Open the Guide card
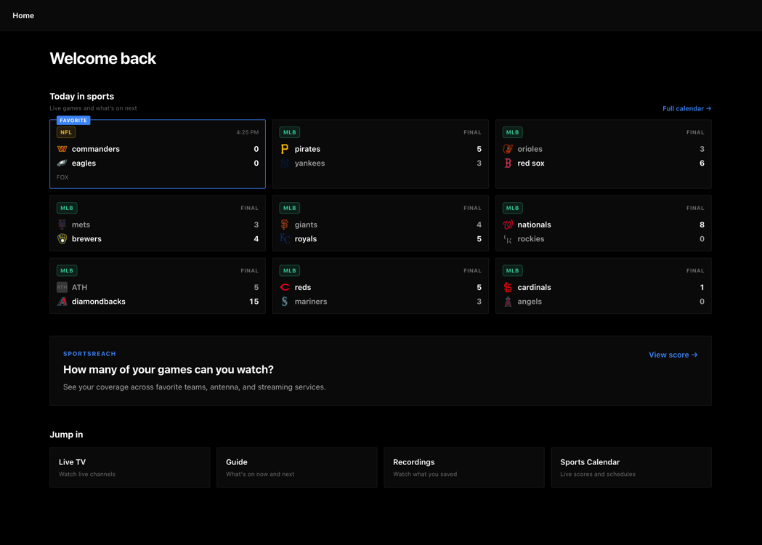Viewport: 762px width, 545px height. (x=297, y=467)
